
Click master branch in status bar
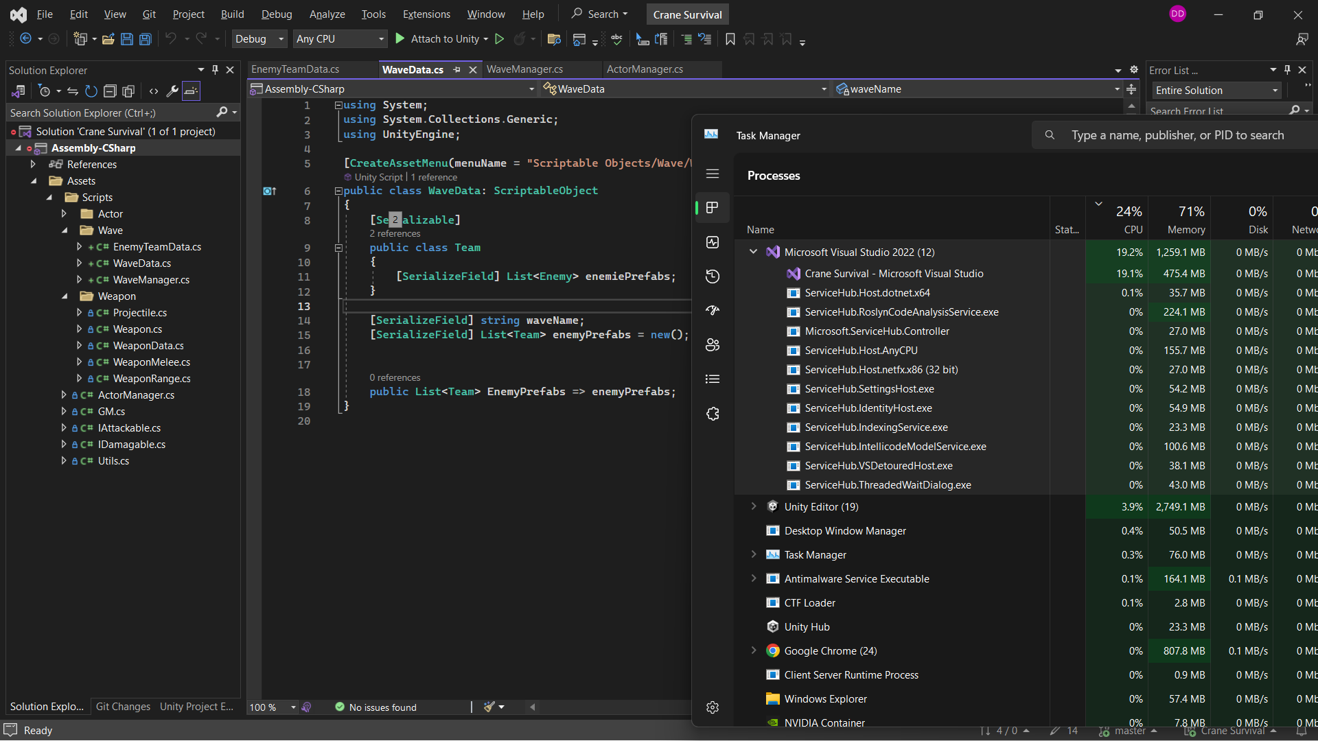[1129, 731]
